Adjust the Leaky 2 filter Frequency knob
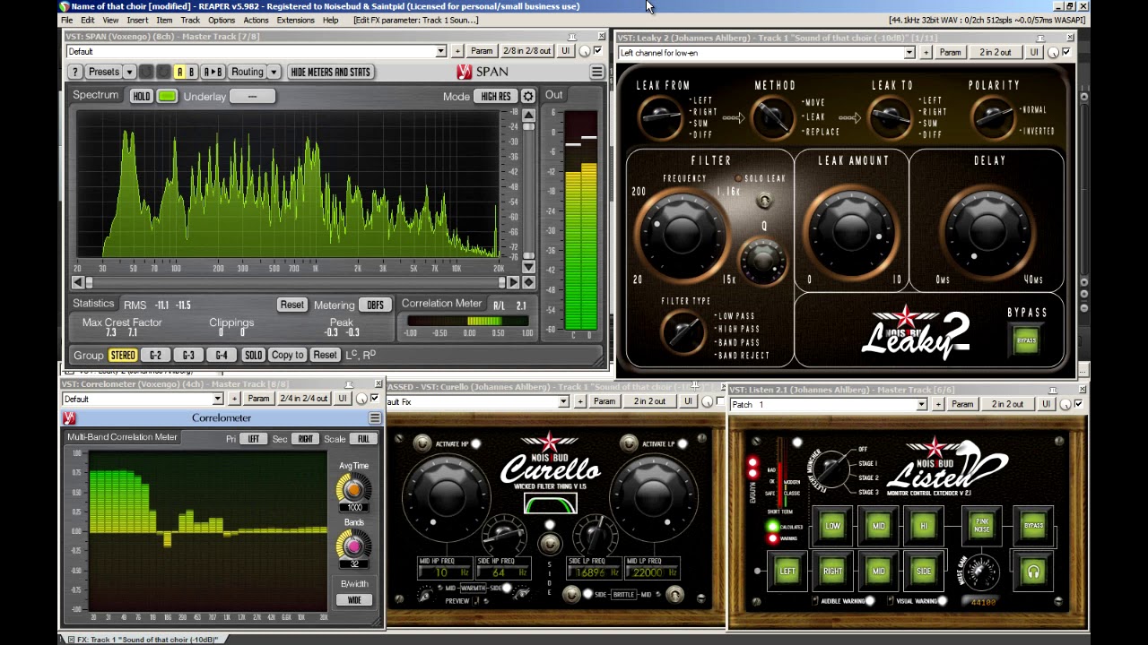1148x645 pixels. click(x=683, y=234)
